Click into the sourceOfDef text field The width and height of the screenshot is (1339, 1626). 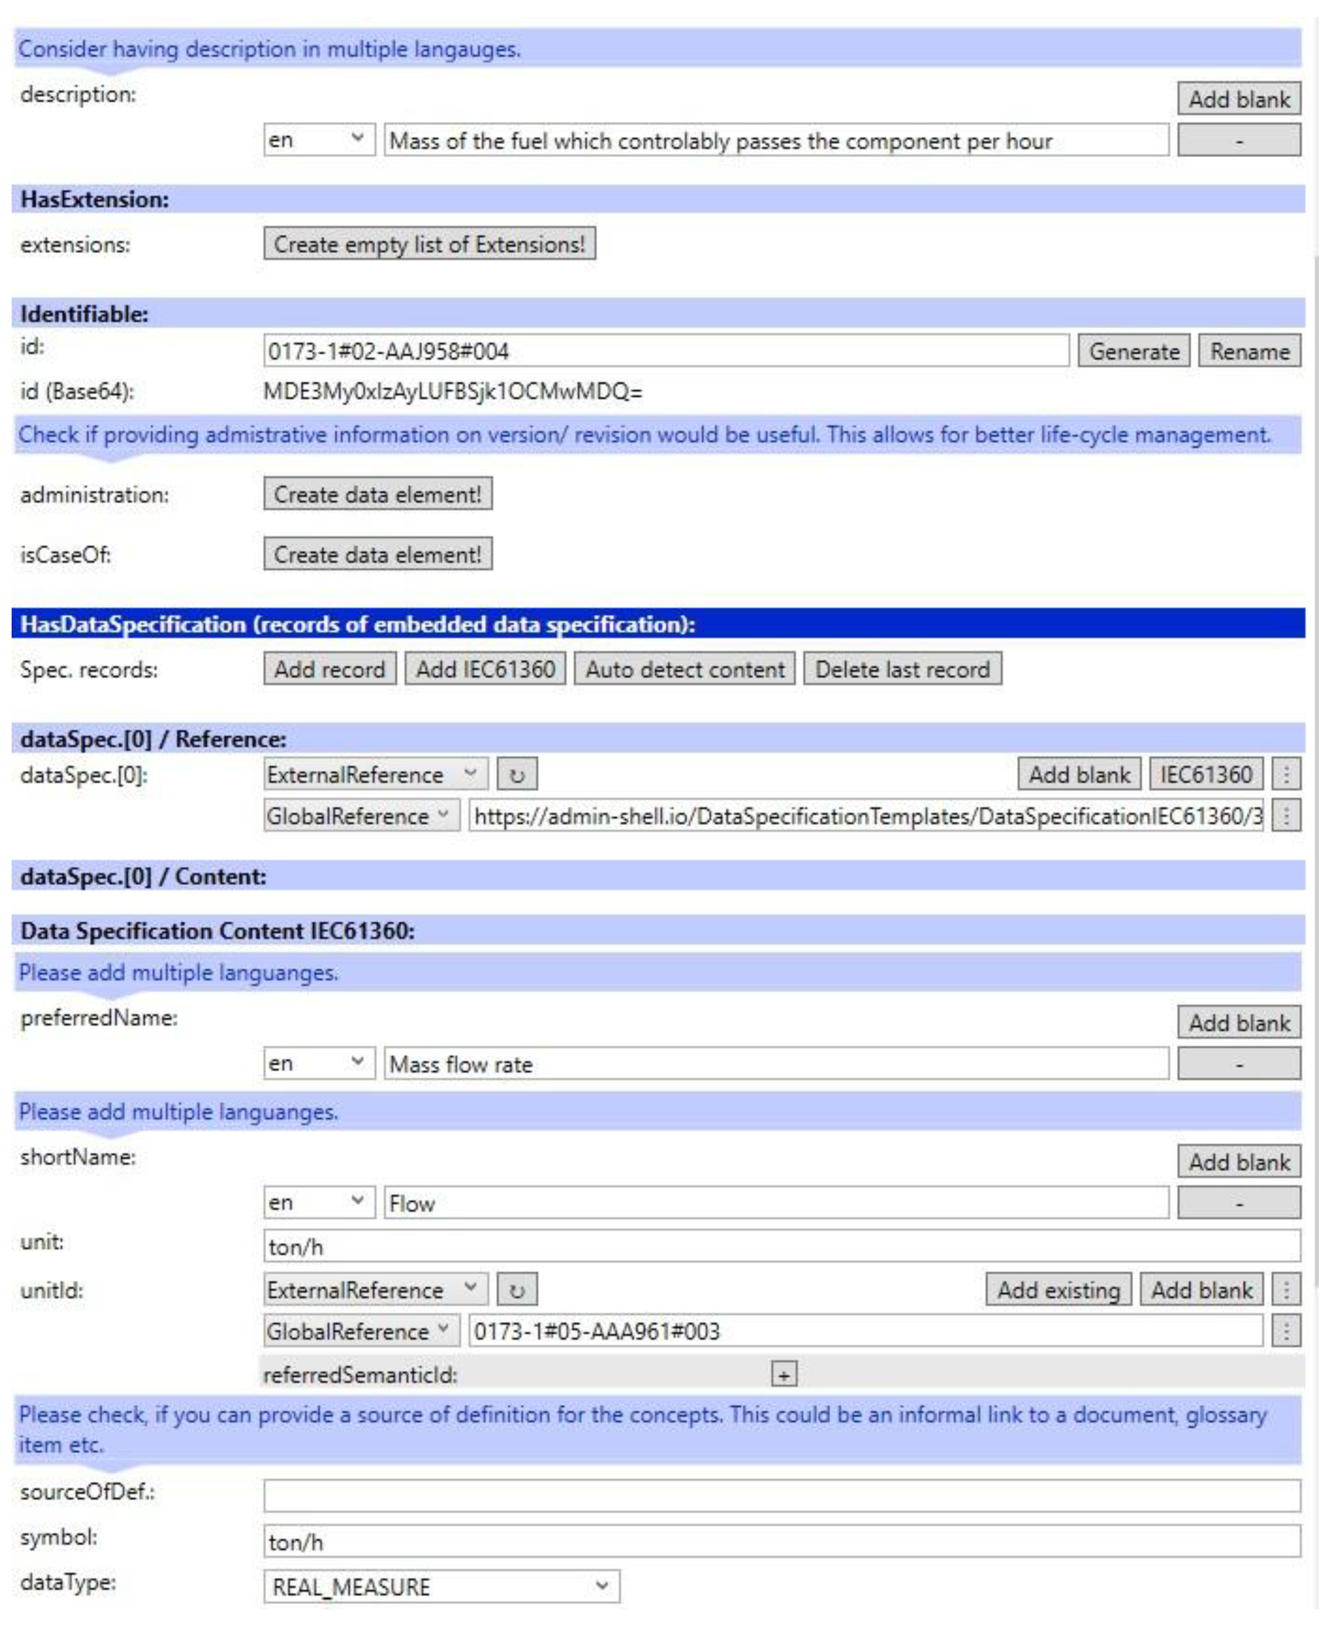tap(780, 1495)
